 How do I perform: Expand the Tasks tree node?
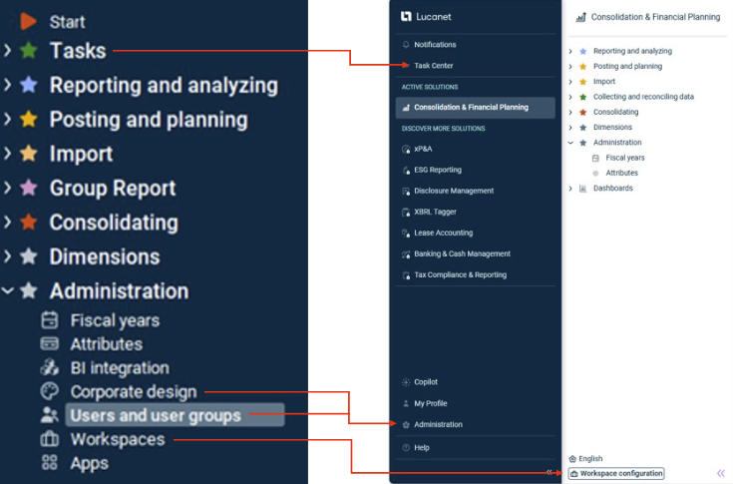[8, 50]
